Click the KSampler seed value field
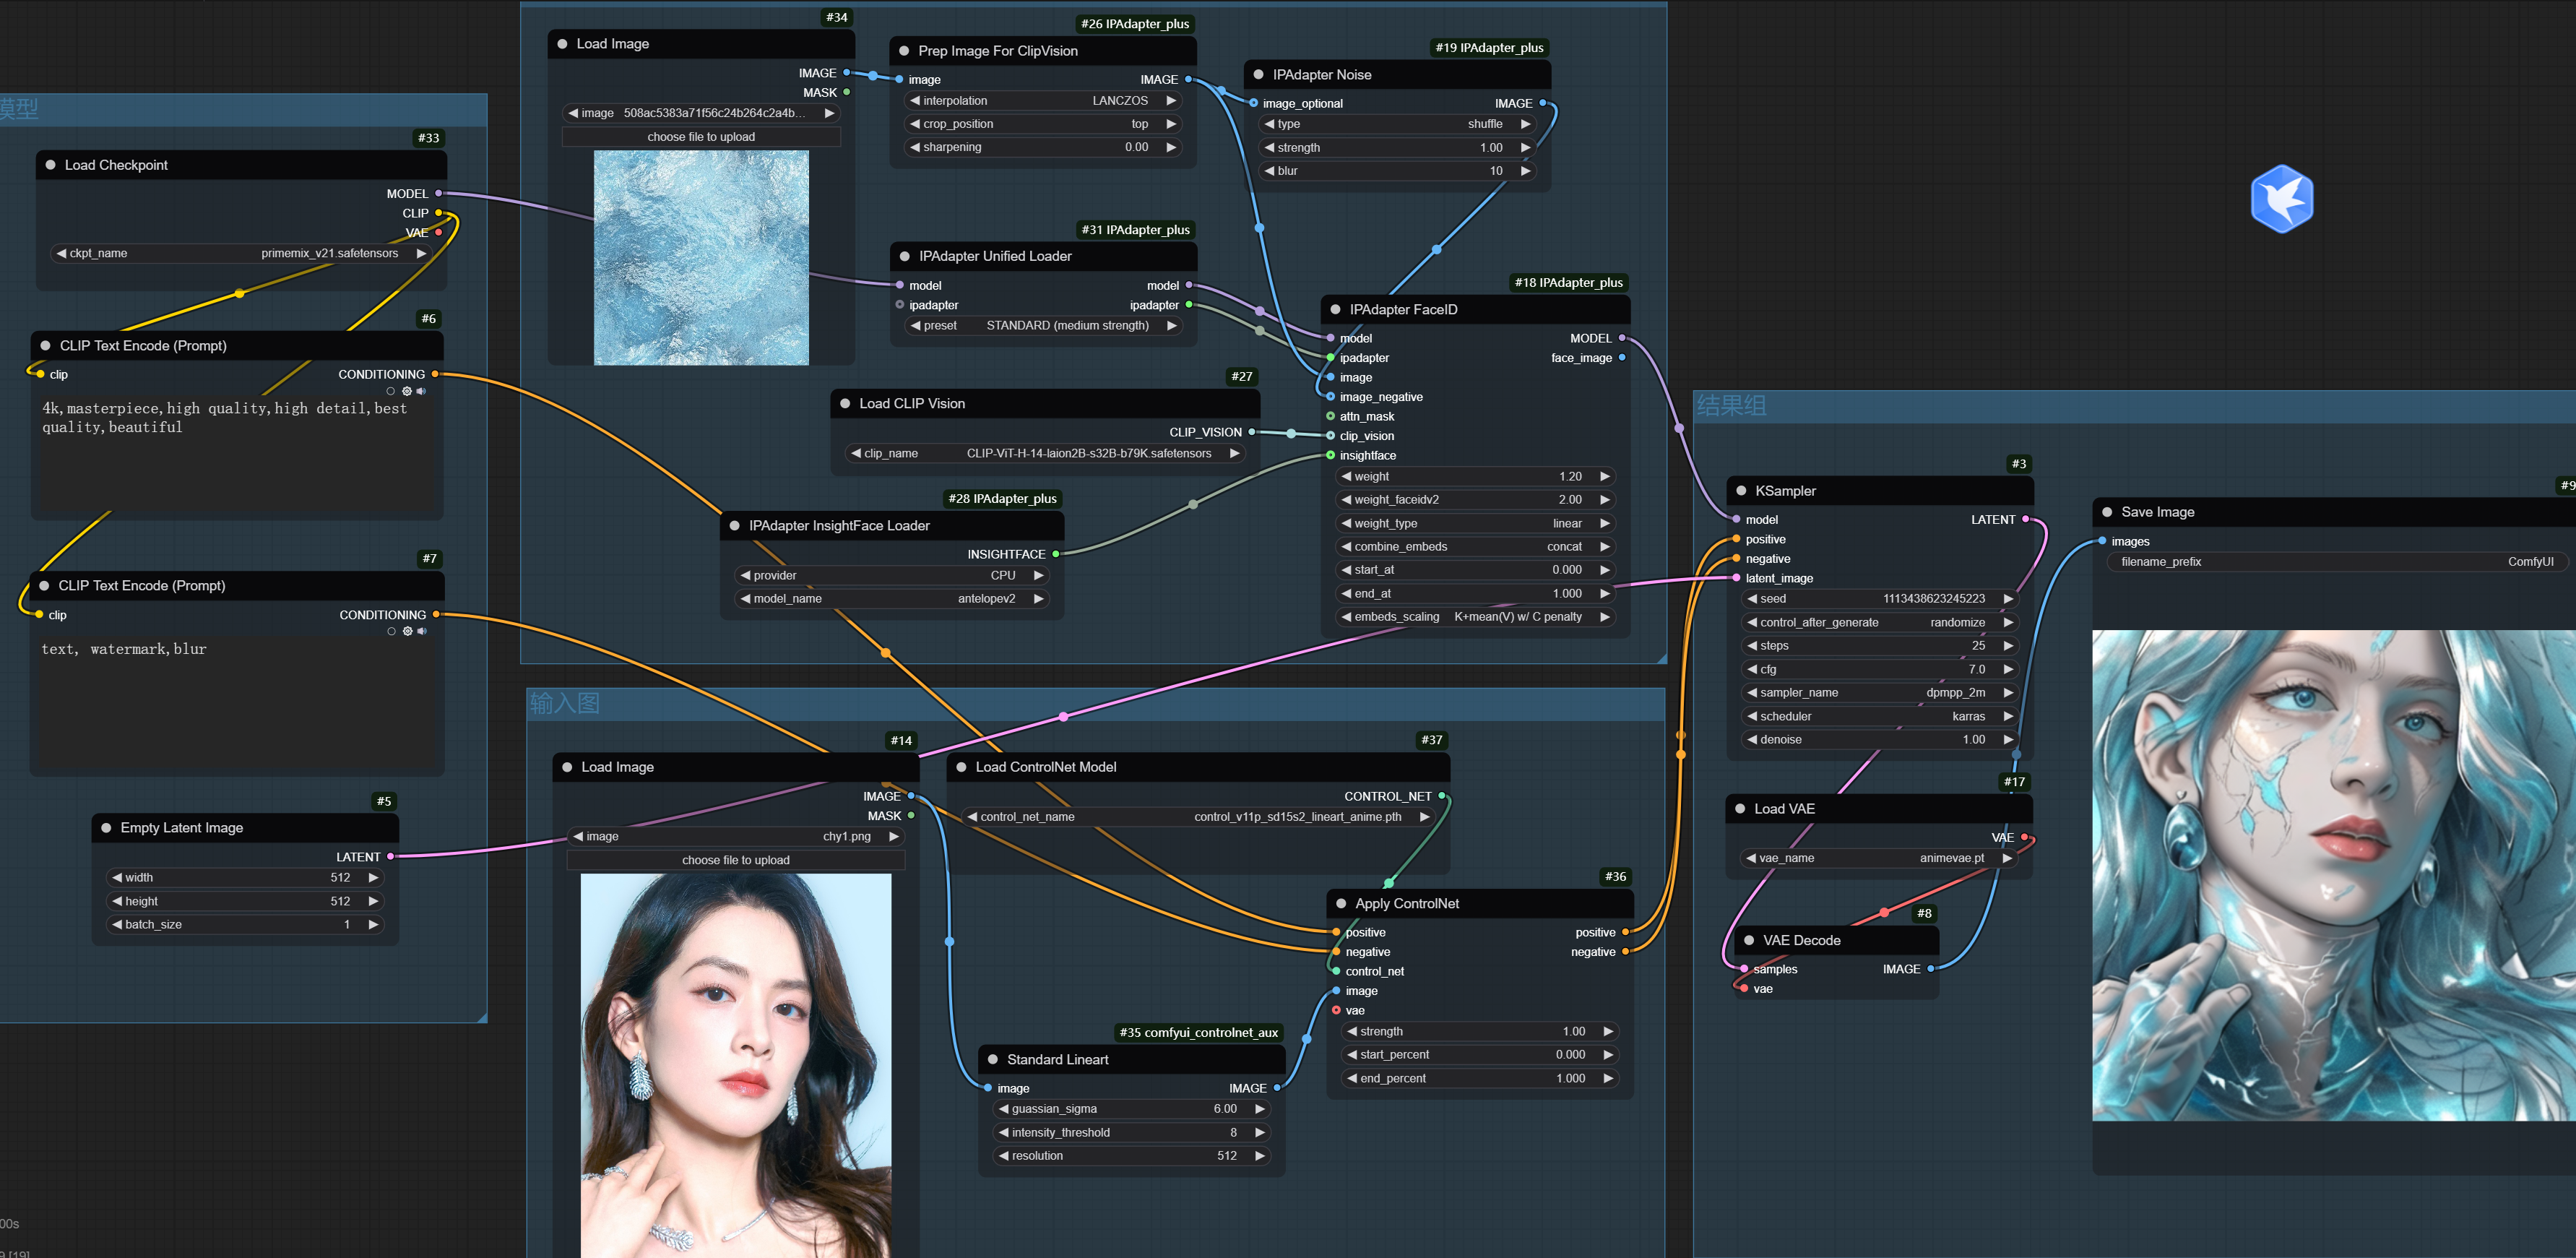Screen dimensions: 2576x1258 (1880, 599)
